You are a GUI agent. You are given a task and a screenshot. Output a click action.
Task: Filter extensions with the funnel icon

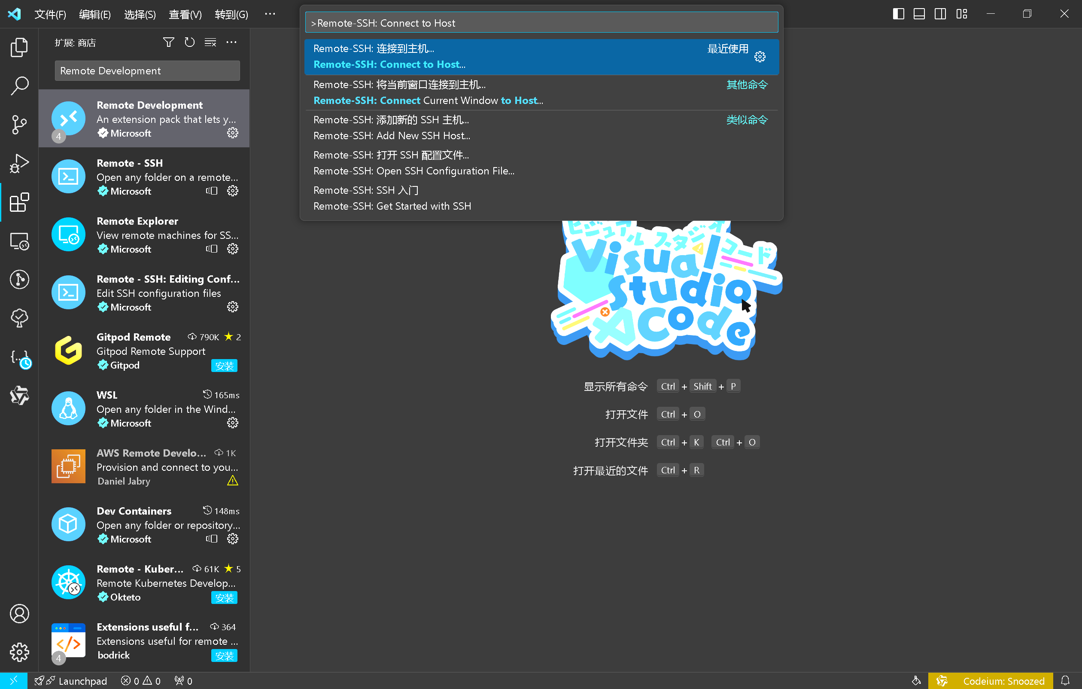[x=168, y=42]
